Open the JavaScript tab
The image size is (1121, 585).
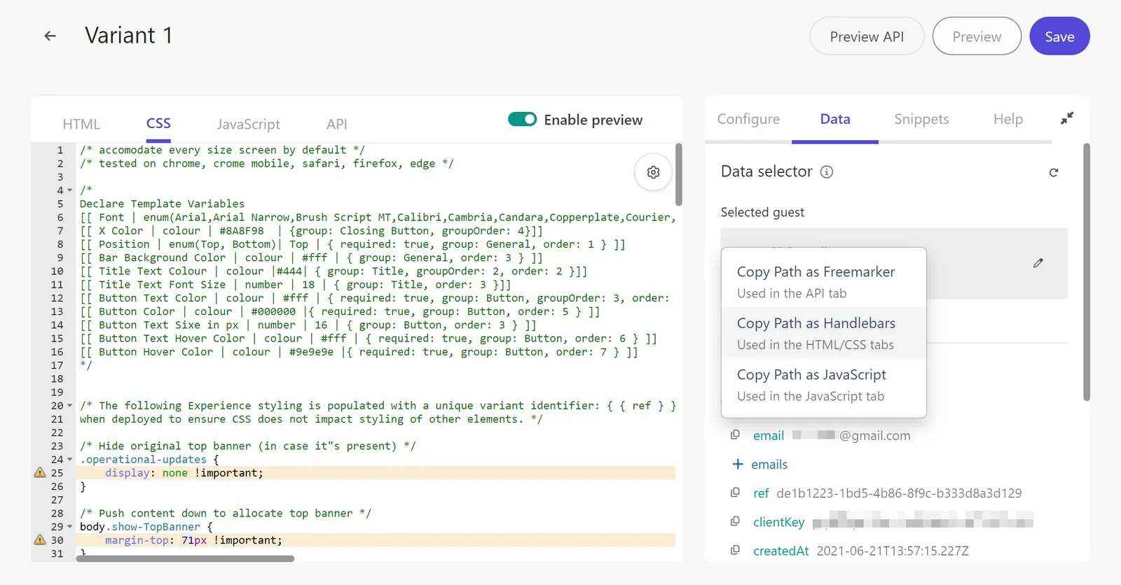coord(248,124)
